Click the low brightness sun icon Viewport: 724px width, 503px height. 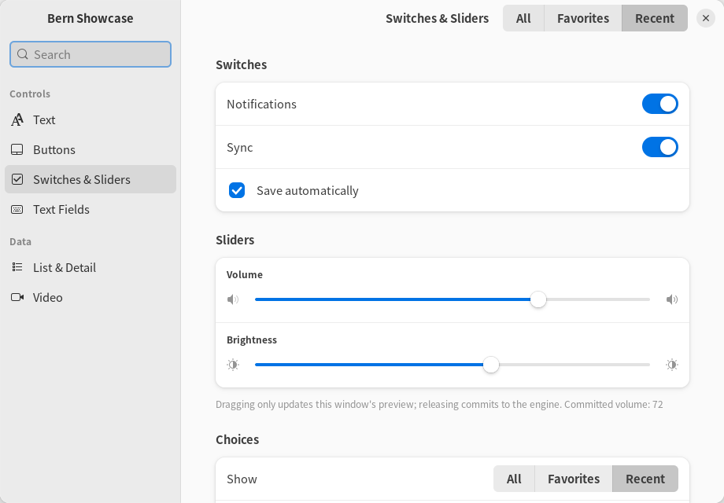tap(233, 365)
